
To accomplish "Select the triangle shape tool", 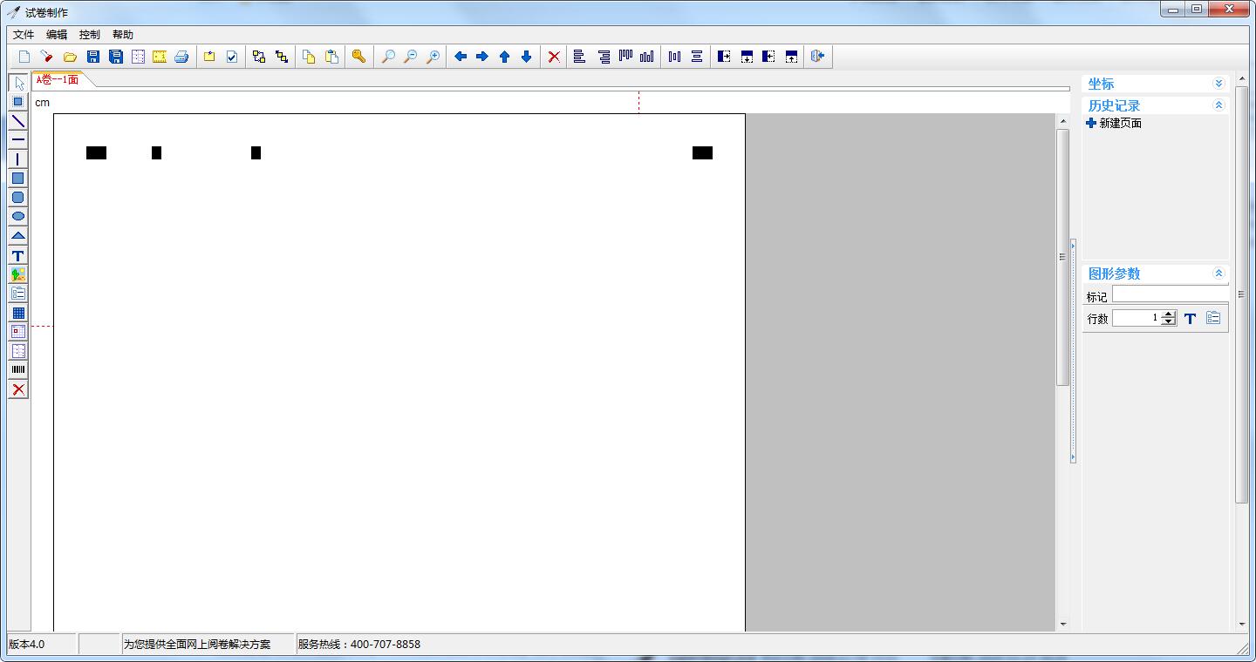I will pos(18,236).
